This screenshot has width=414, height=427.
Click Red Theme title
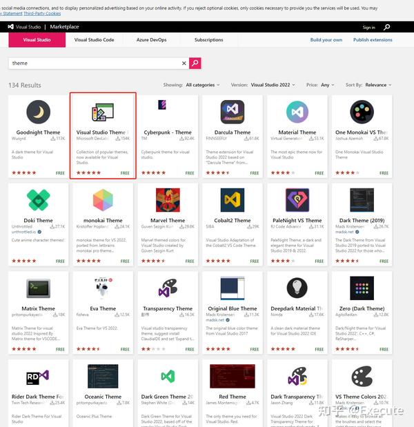pyautogui.click(x=233, y=397)
